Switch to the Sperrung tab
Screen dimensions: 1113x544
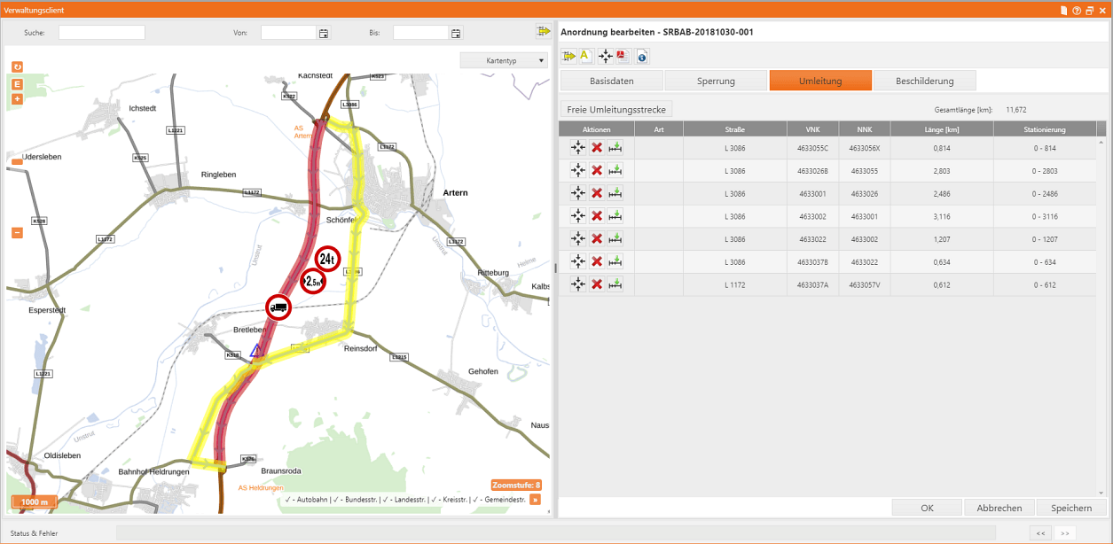[x=715, y=81]
